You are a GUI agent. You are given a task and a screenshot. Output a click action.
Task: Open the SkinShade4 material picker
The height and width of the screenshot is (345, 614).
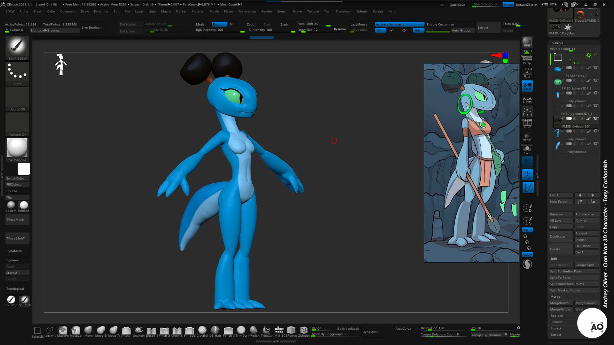17,149
